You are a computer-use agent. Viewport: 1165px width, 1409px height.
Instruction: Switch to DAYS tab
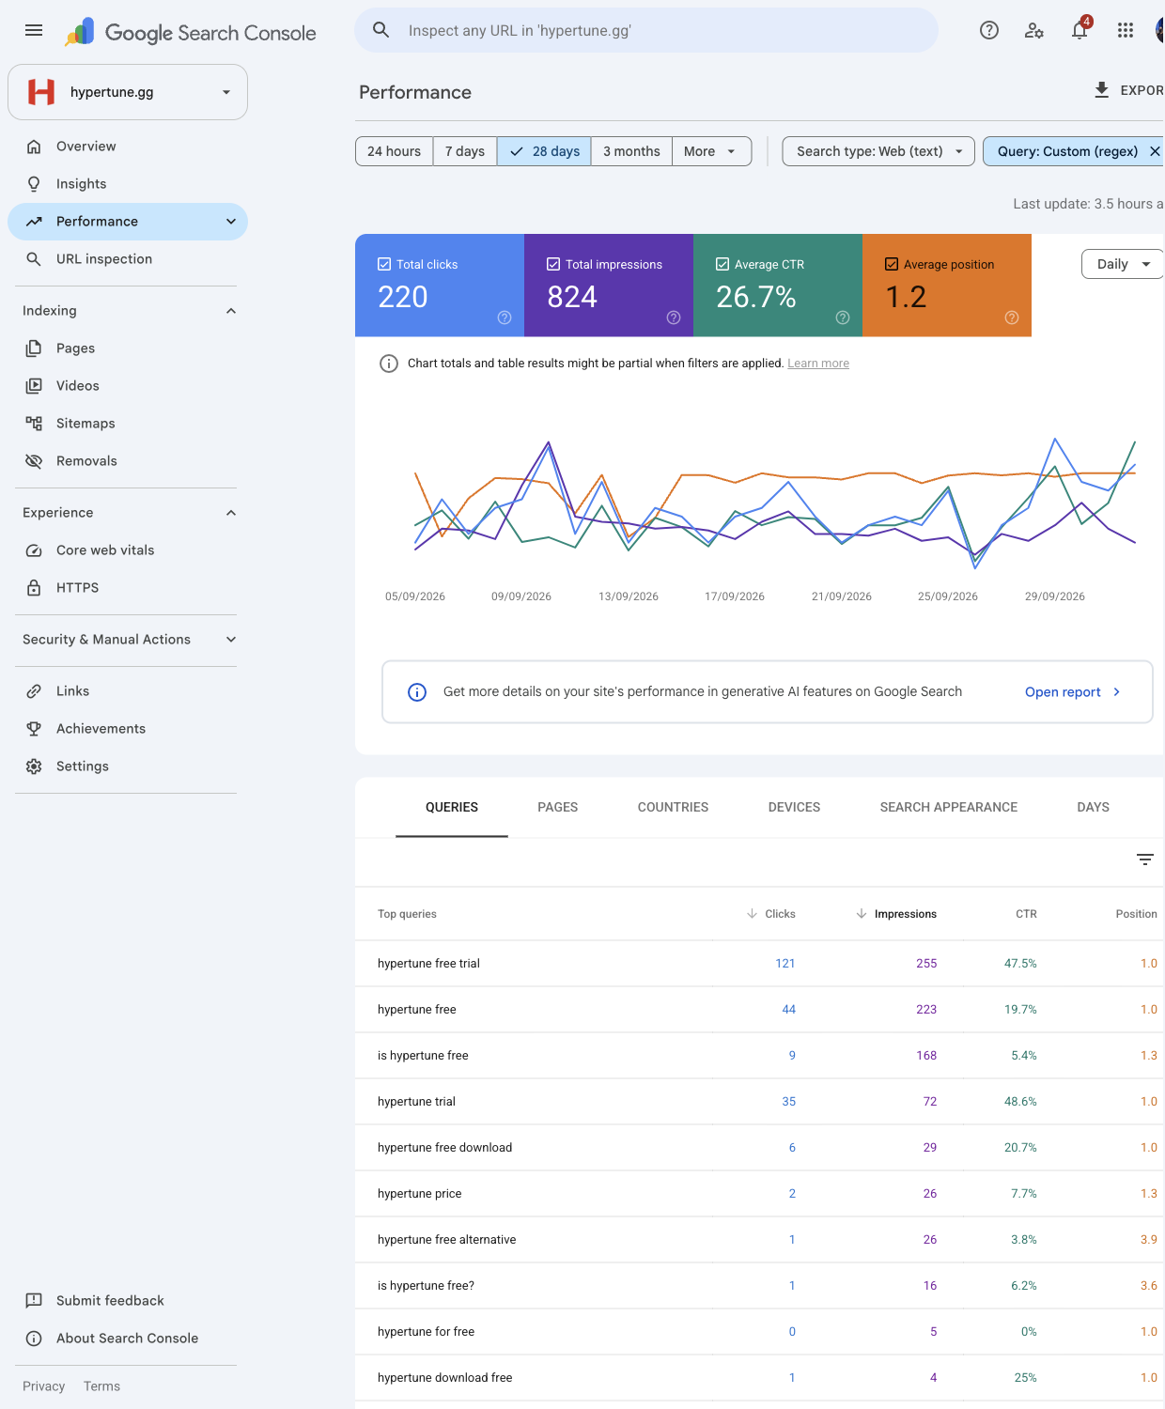pyautogui.click(x=1094, y=807)
